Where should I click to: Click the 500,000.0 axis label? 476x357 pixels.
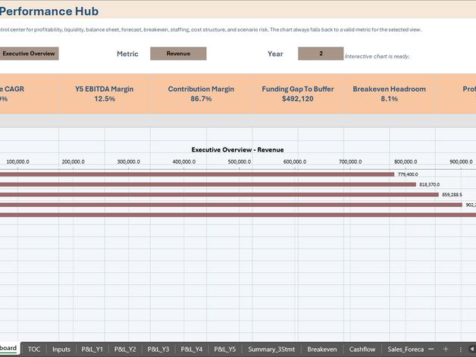[x=240, y=161]
